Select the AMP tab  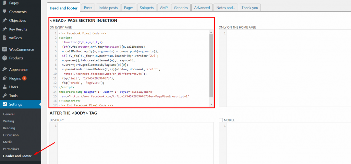click(164, 8)
